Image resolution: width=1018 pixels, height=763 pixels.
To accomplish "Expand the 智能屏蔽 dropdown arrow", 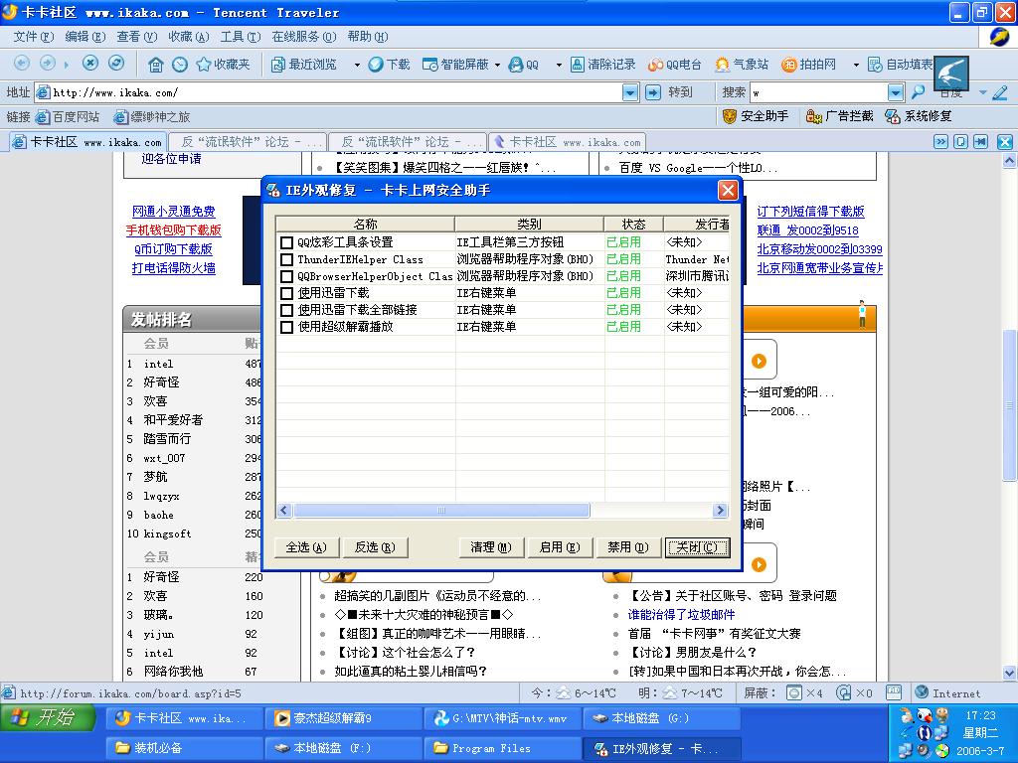I will [497, 65].
